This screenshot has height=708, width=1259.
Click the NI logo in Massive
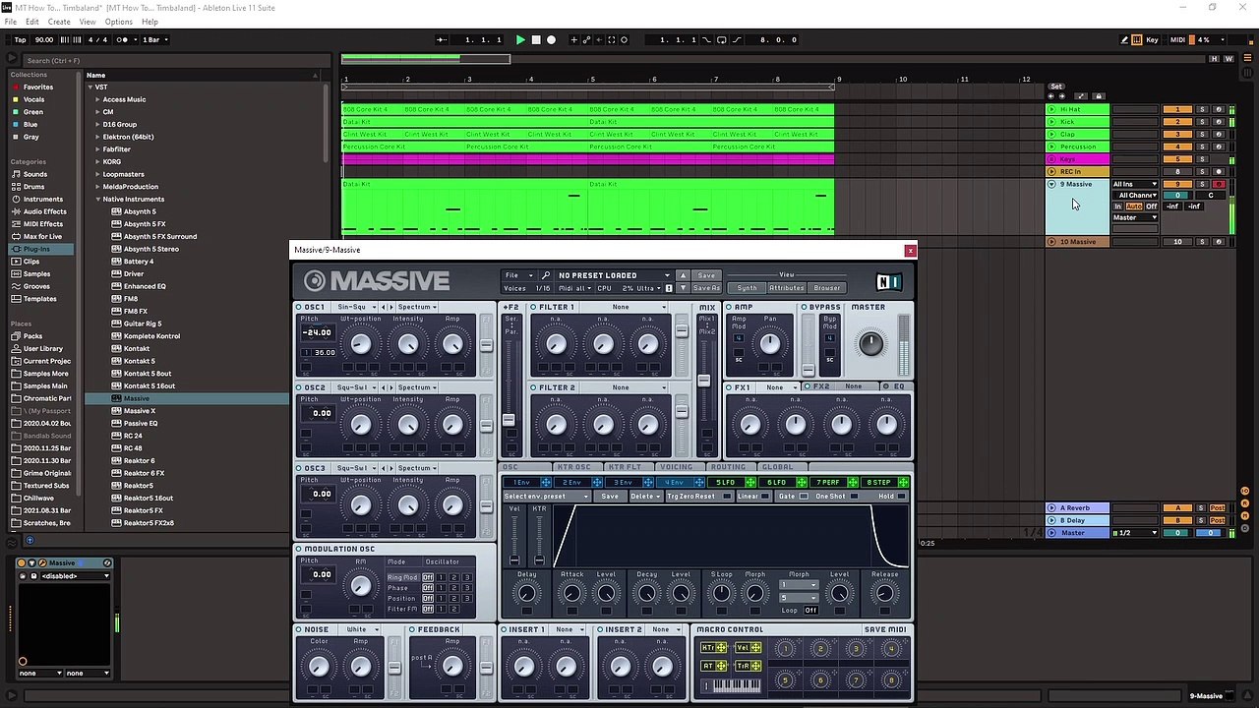point(888,282)
